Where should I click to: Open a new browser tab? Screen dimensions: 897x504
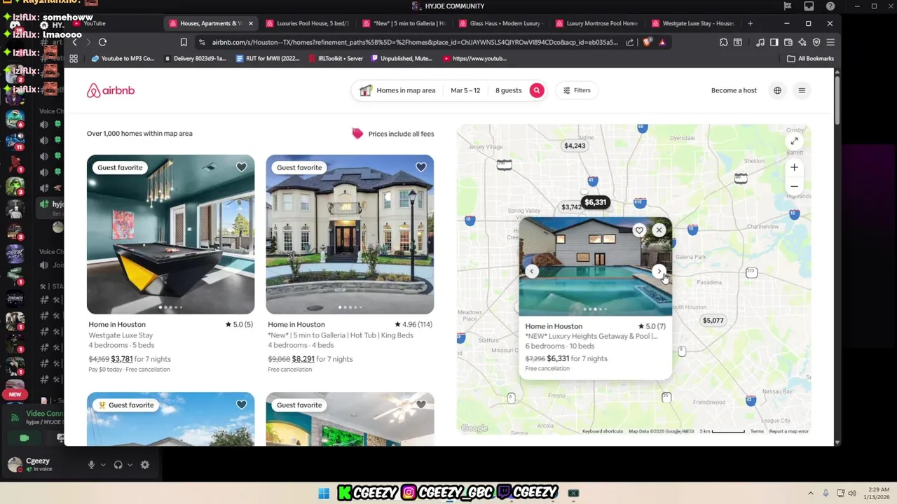click(750, 23)
